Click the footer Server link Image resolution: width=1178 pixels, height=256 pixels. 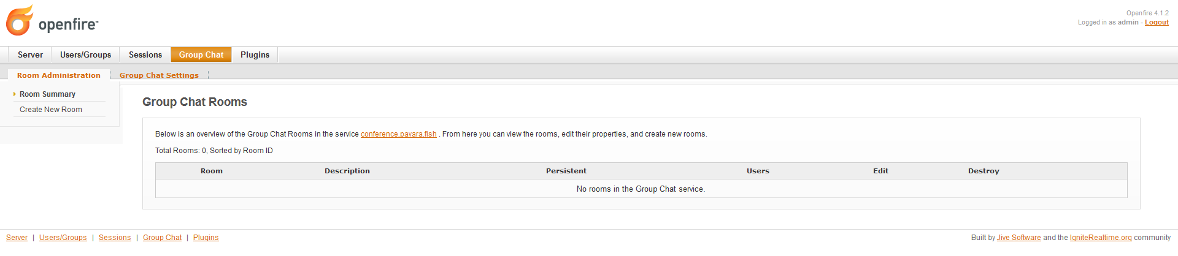click(17, 238)
